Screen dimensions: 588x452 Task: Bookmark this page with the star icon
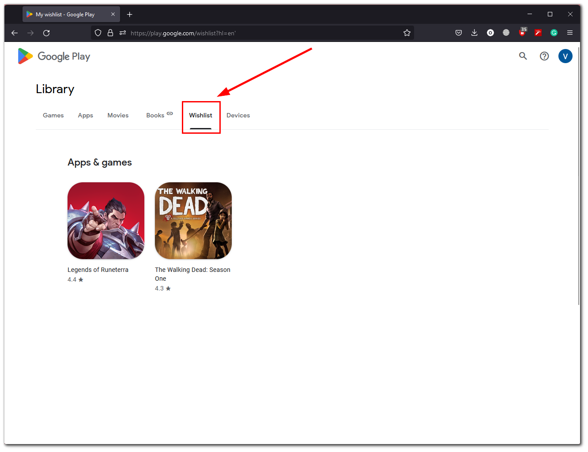(x=407, y=33)
